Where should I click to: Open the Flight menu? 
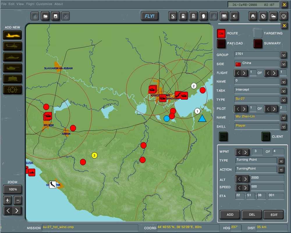pyautogui.click(x=30, y=4)
